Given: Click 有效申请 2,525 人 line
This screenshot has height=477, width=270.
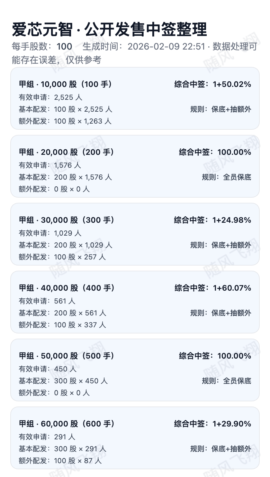Looking at the screenshot, I should [x=50, y=97].
